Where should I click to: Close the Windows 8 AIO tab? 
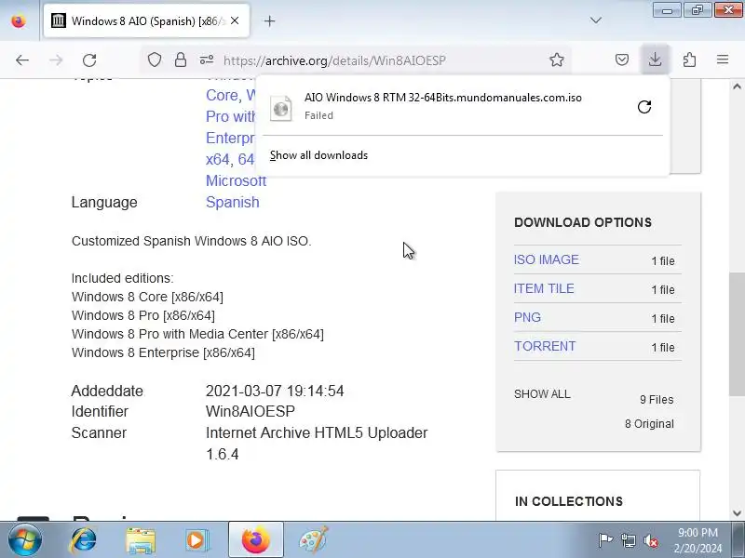(x=235, y=20)
